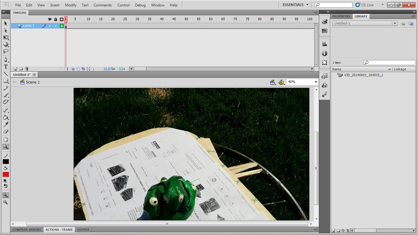Open the stage zoom dropdown showing 40%

tap(316, 82)
